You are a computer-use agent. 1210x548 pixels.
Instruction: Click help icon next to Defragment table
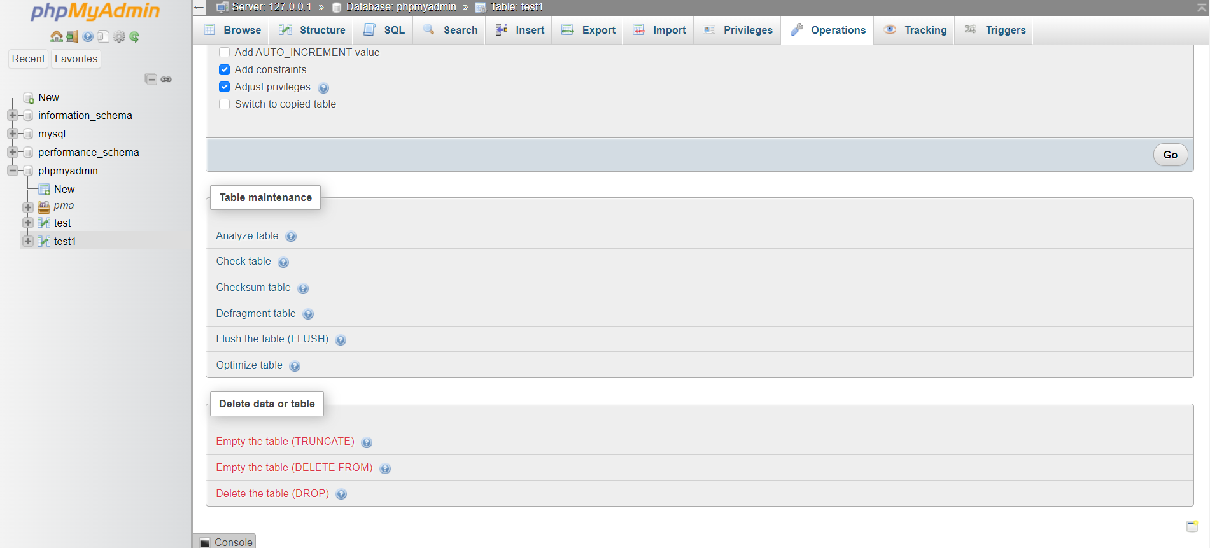308,314
